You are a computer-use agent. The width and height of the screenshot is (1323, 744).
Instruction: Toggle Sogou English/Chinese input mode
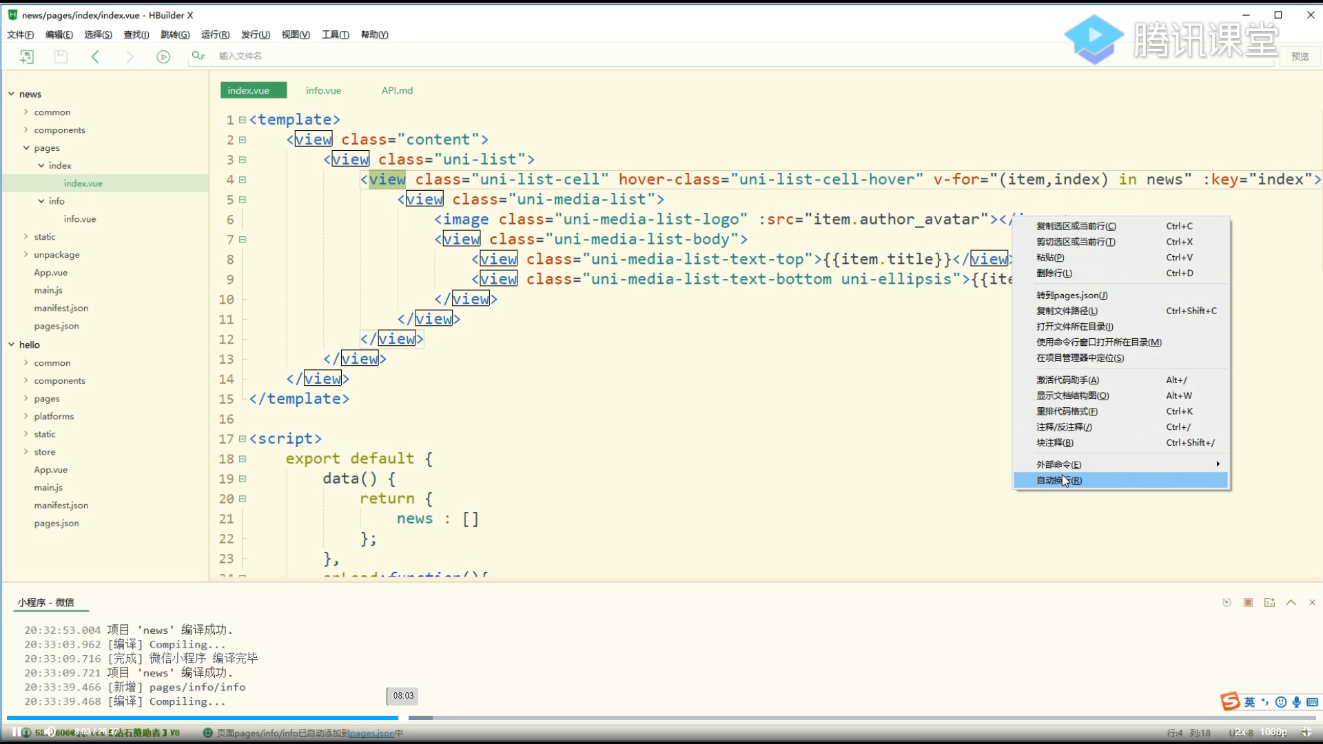pyautogui.click(x=1249, y=702)
